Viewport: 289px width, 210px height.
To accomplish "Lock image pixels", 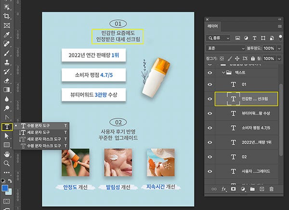I will coord(230,59).
